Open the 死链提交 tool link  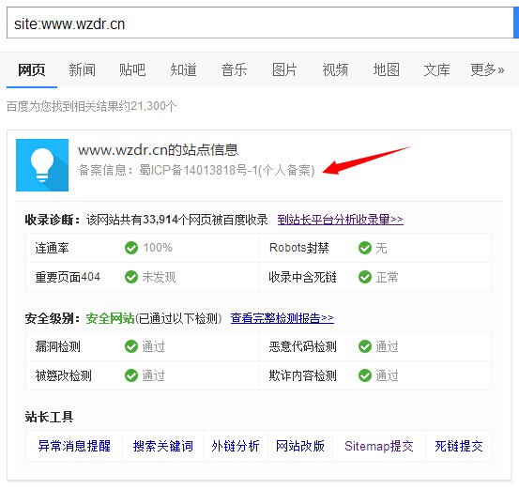[x=459, y=446]
